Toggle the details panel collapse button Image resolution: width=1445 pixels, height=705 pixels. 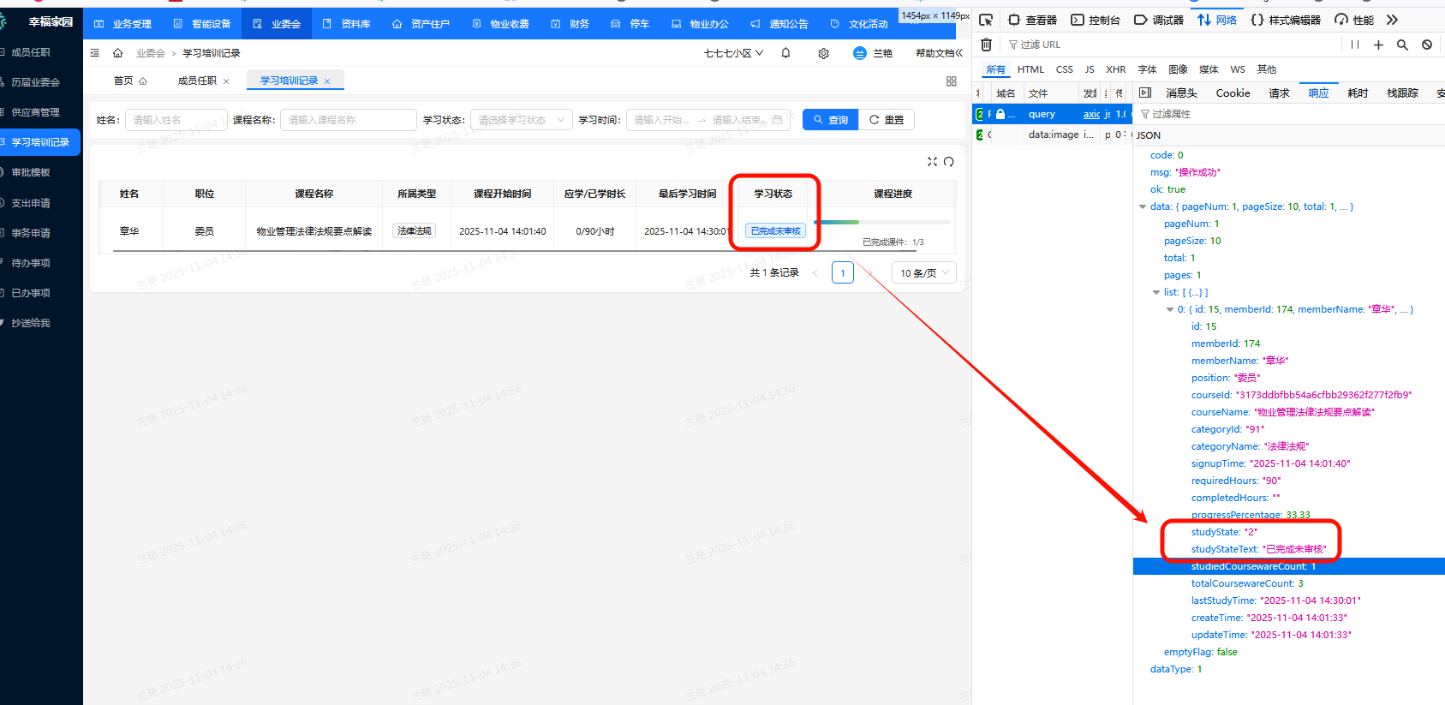tap(1145, 93)
